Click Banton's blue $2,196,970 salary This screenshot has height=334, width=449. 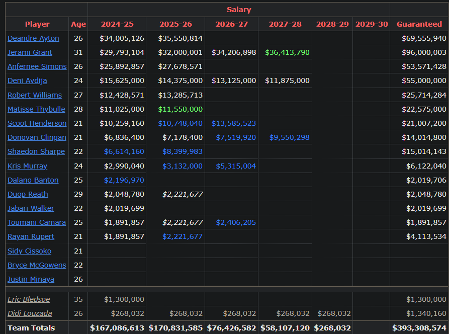click(124, 180)
